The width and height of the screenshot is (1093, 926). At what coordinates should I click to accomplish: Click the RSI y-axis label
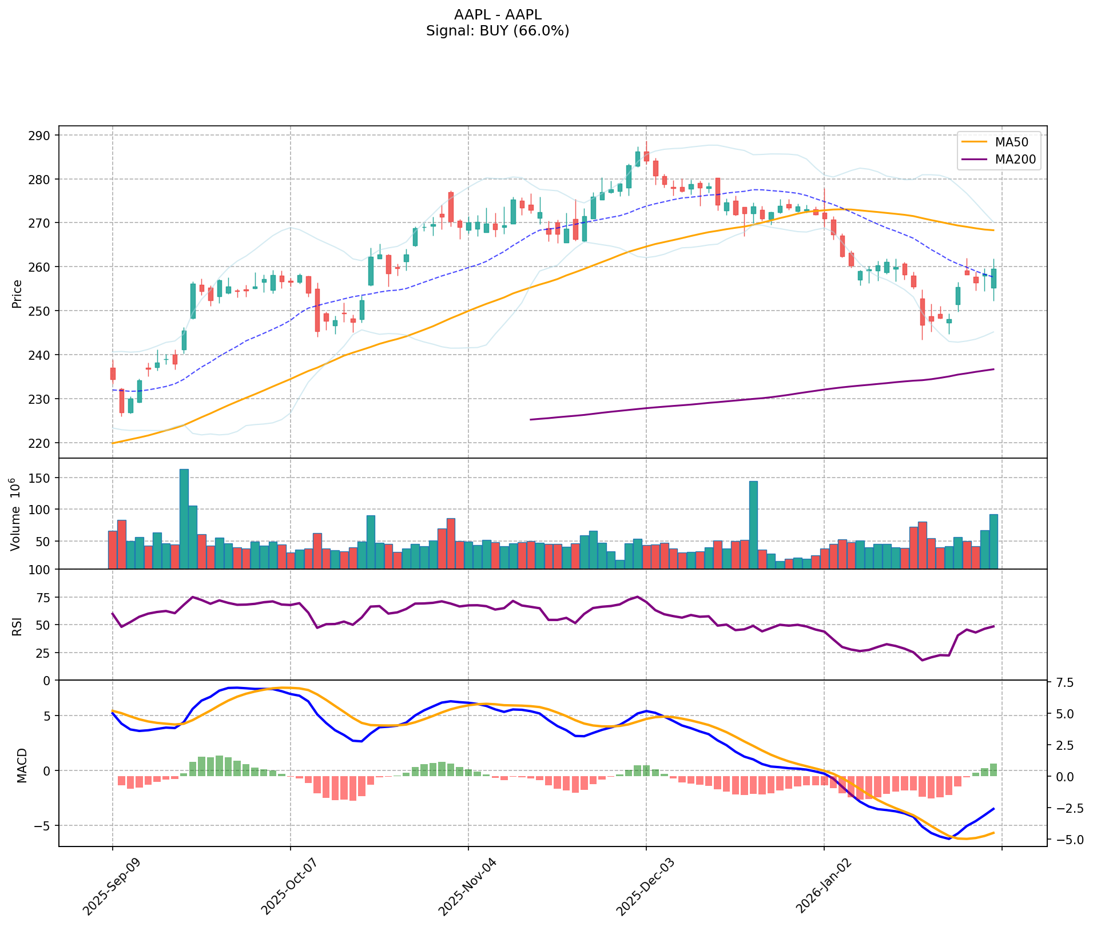click(x=17, y=626)
